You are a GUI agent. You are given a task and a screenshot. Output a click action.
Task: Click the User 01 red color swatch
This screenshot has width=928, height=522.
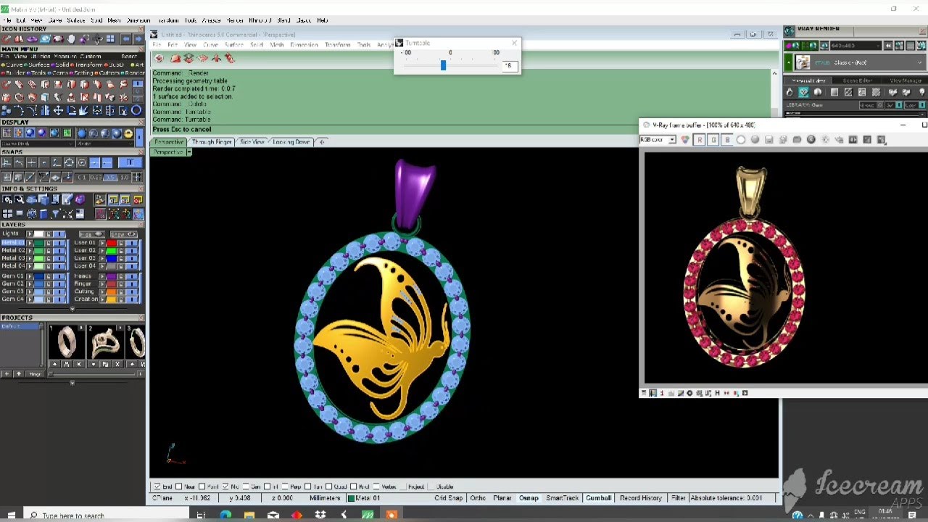(x=112, y=243)
